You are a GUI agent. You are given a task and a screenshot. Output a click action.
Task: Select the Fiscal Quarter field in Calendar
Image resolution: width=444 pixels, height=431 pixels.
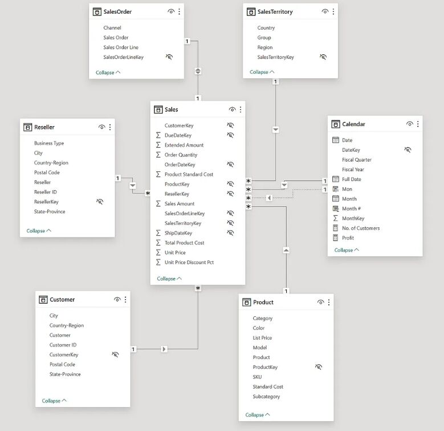(x=357, y=160)
